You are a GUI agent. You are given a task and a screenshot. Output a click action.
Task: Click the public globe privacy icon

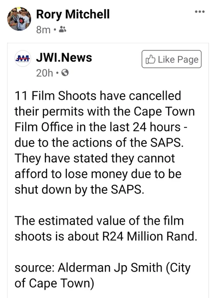point(65,73)
